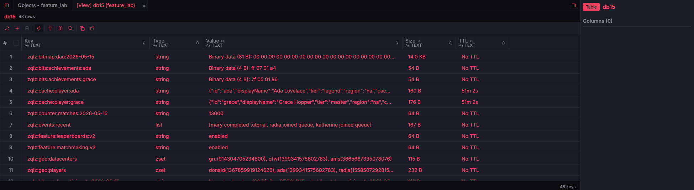Viewport: 694px width, 190px height.
Task: Click the 14.0 KB size cell
Action: [x=417, y=57]
